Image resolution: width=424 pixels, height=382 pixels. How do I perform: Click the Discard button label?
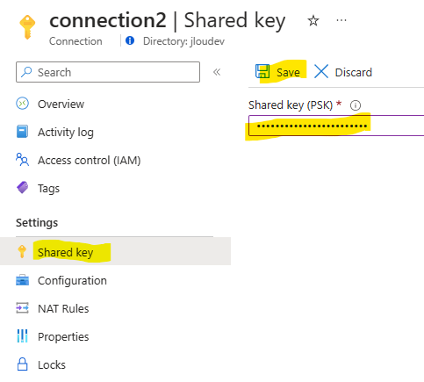354,72
